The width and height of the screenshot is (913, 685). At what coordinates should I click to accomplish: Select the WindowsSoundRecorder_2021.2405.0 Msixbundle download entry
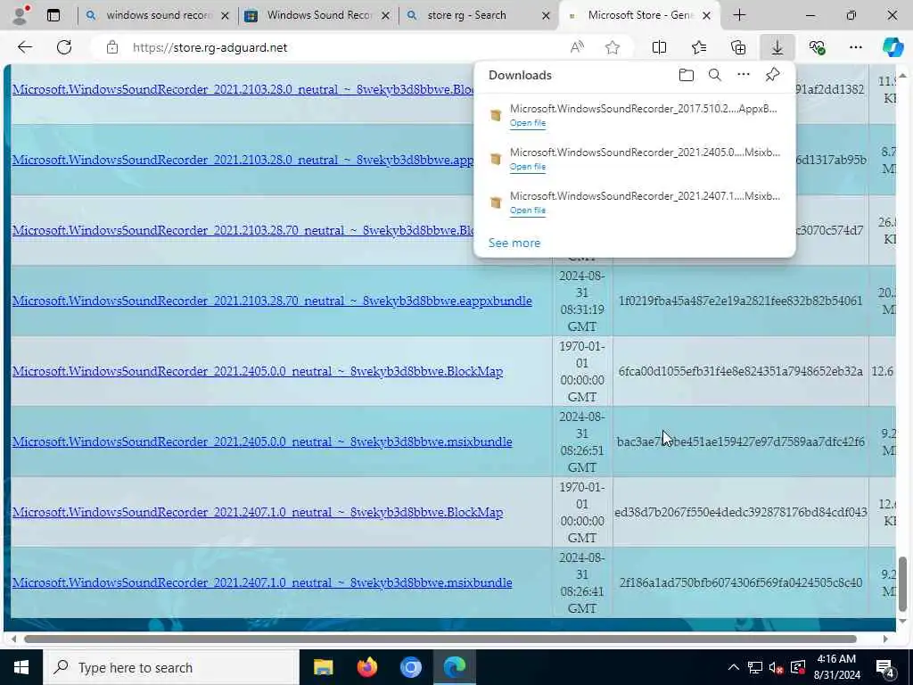(635, 159)
